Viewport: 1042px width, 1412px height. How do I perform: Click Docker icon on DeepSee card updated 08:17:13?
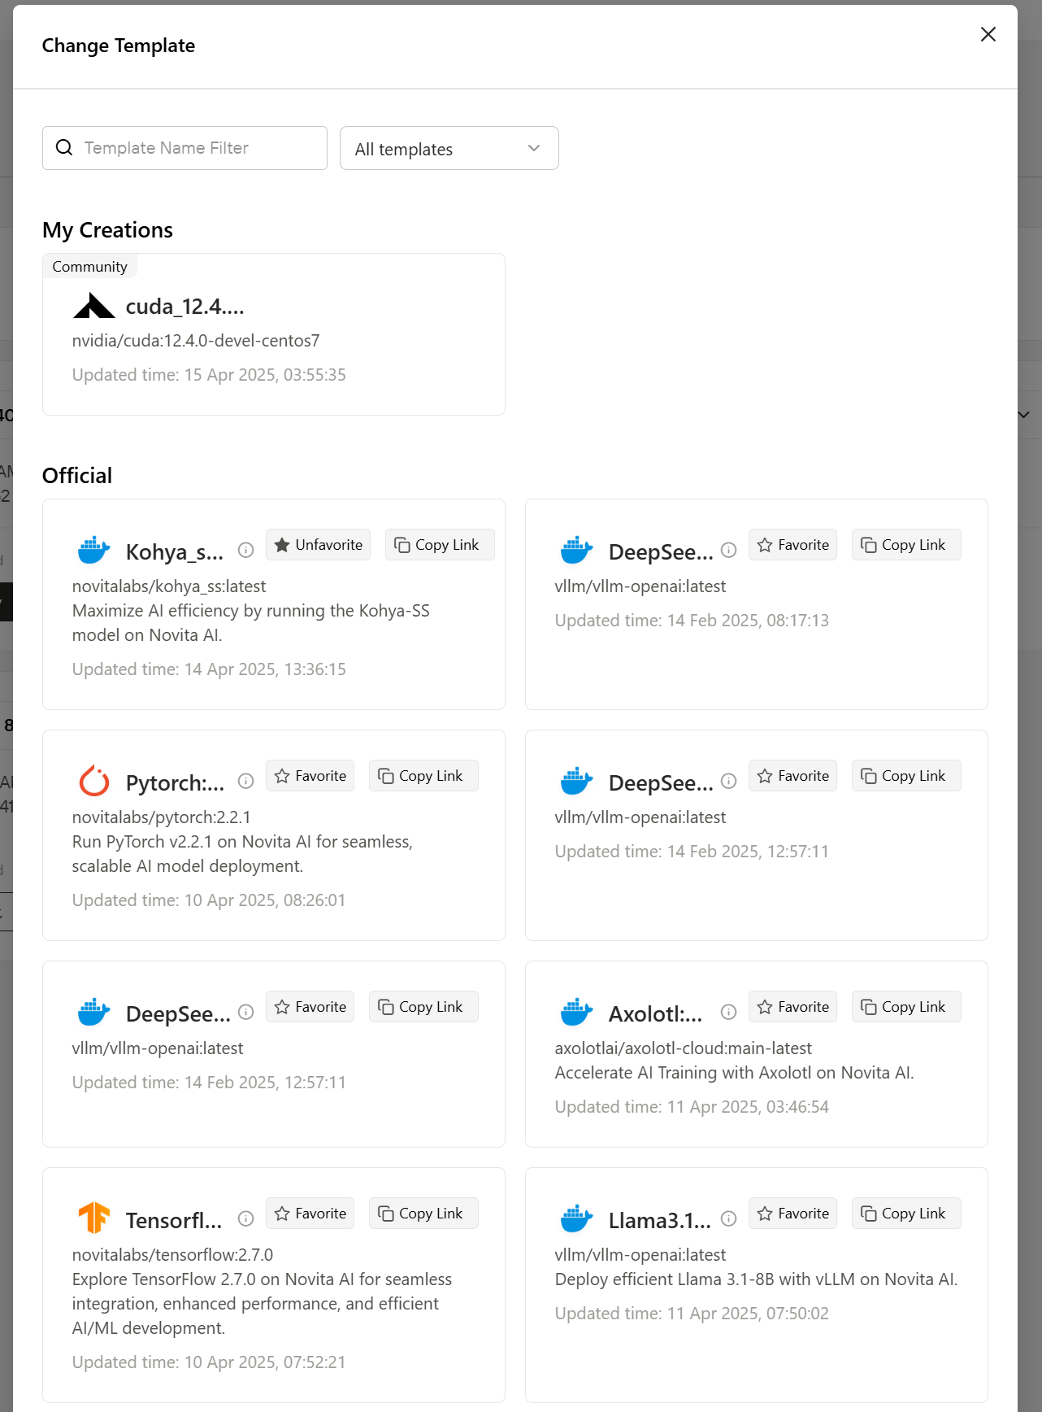click(577, 551)
